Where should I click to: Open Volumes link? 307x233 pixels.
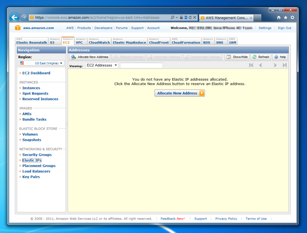(30, 134)
